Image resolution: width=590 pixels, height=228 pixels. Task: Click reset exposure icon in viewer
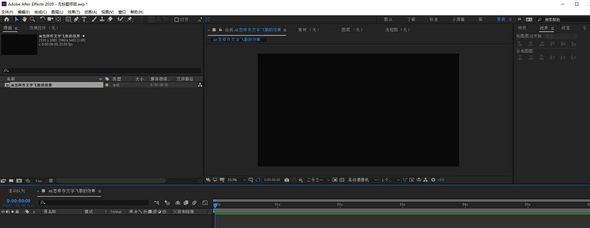coord(433,180)
